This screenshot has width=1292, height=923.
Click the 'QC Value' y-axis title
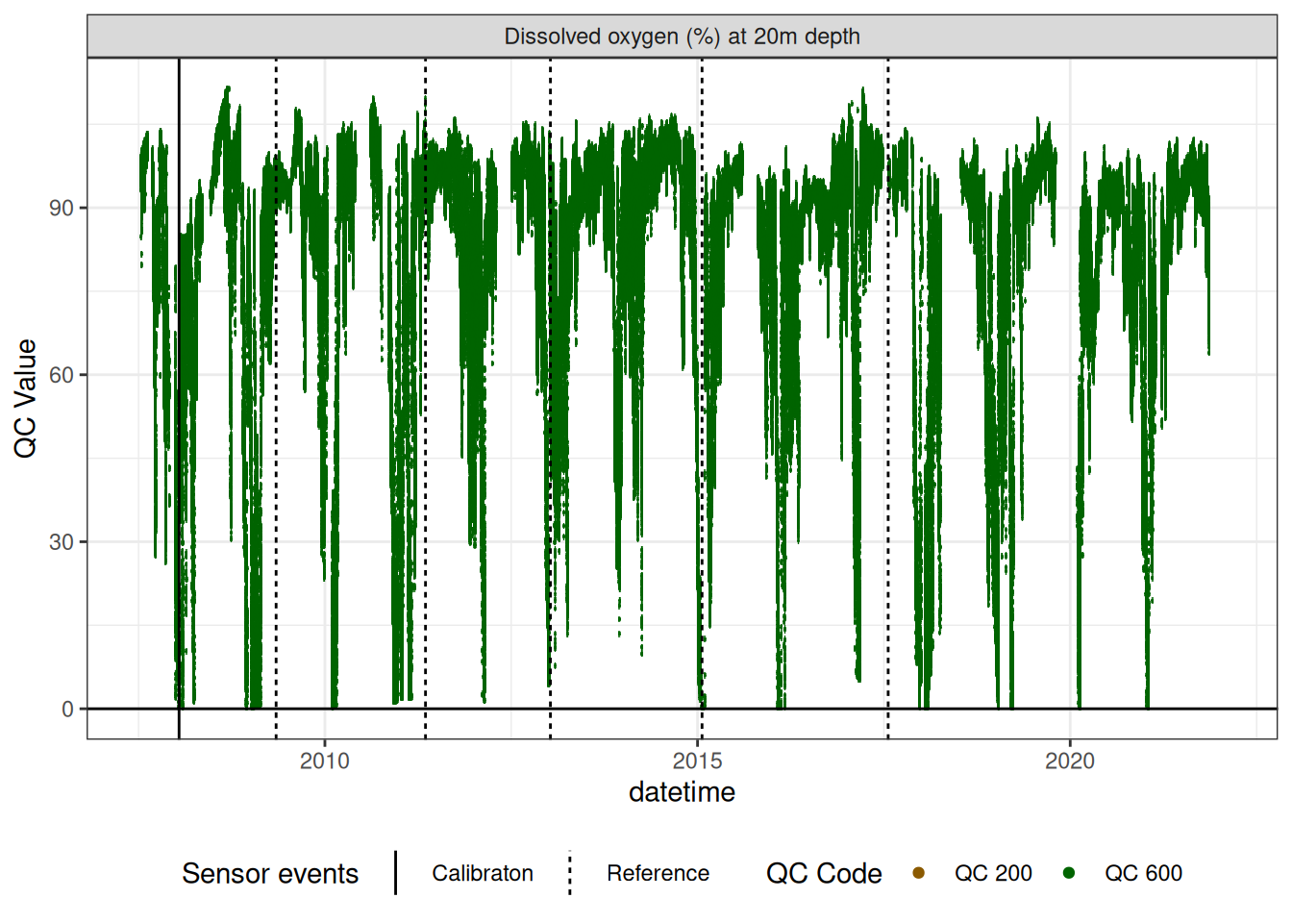pyautogui.click(x=25, y=398)
